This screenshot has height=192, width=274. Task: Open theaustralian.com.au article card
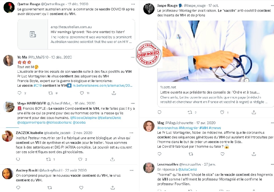(76, 34)
